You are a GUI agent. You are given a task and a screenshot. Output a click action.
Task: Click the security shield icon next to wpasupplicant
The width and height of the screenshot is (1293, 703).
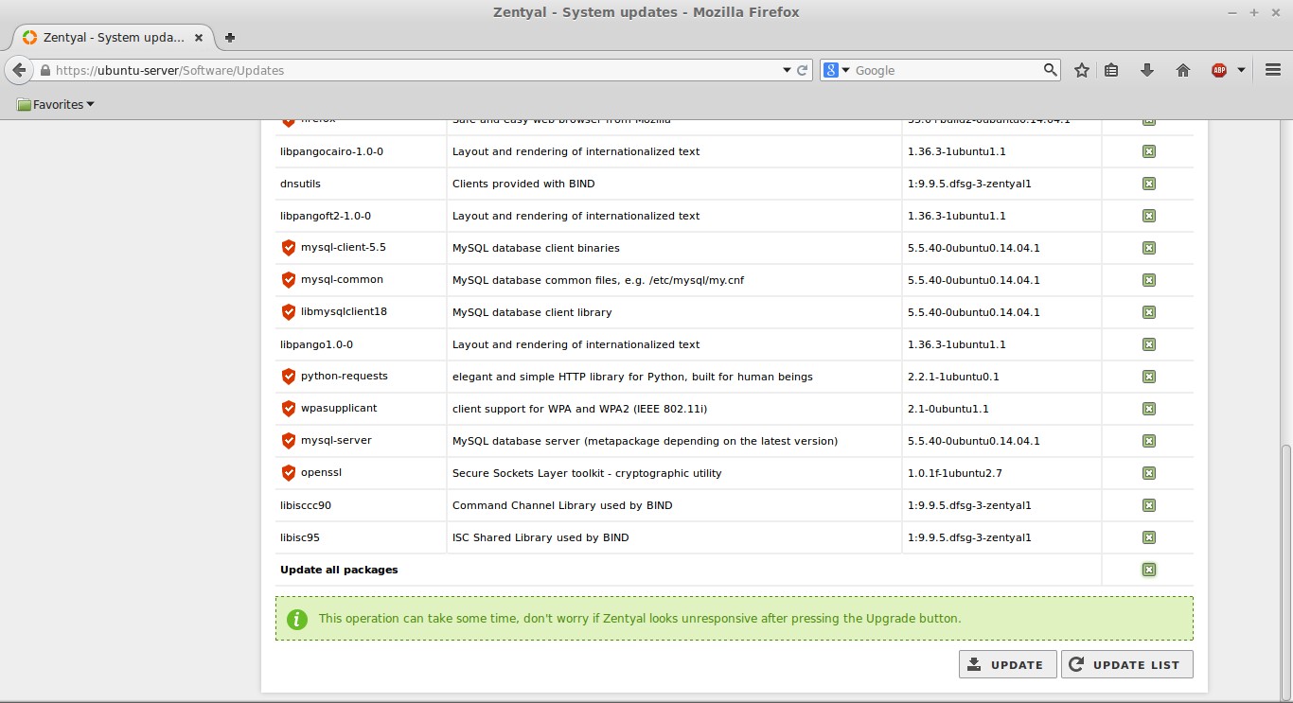point(289,409)
